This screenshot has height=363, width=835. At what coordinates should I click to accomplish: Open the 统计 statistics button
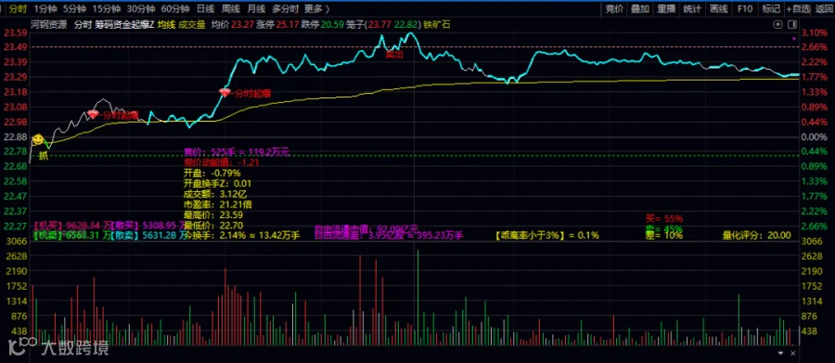click(692, 8)
